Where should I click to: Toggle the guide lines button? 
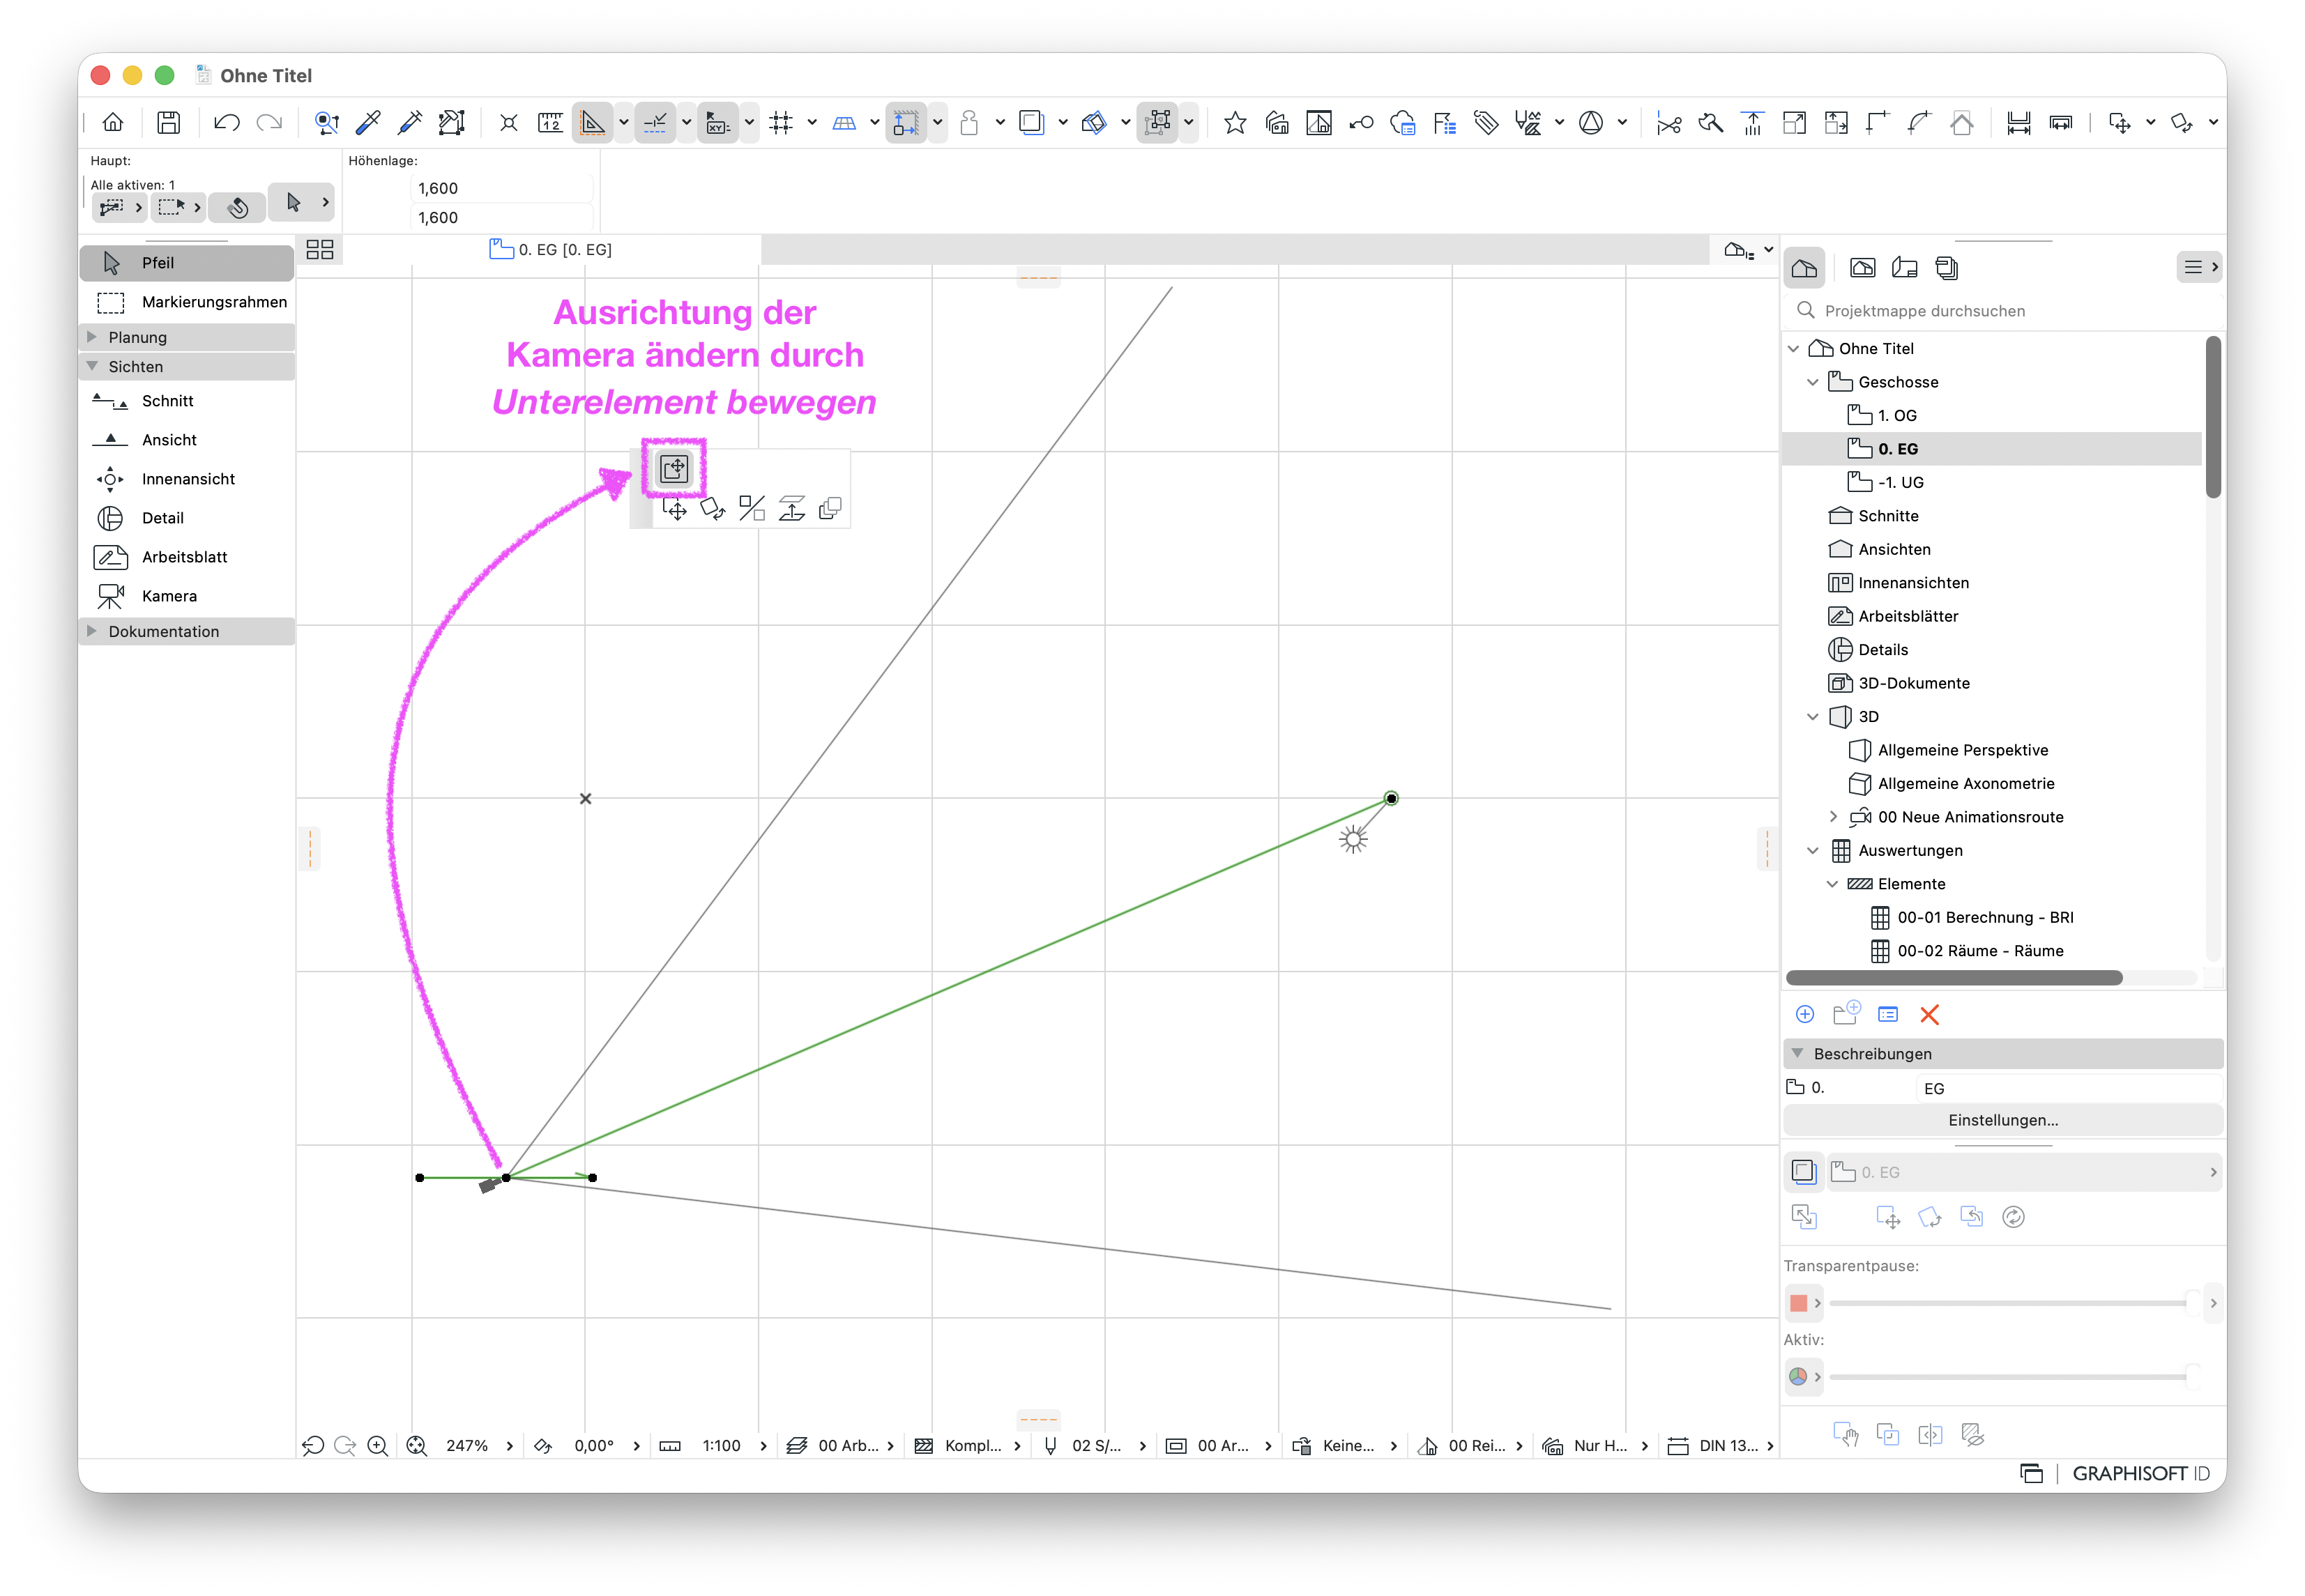tap(593, 123)
